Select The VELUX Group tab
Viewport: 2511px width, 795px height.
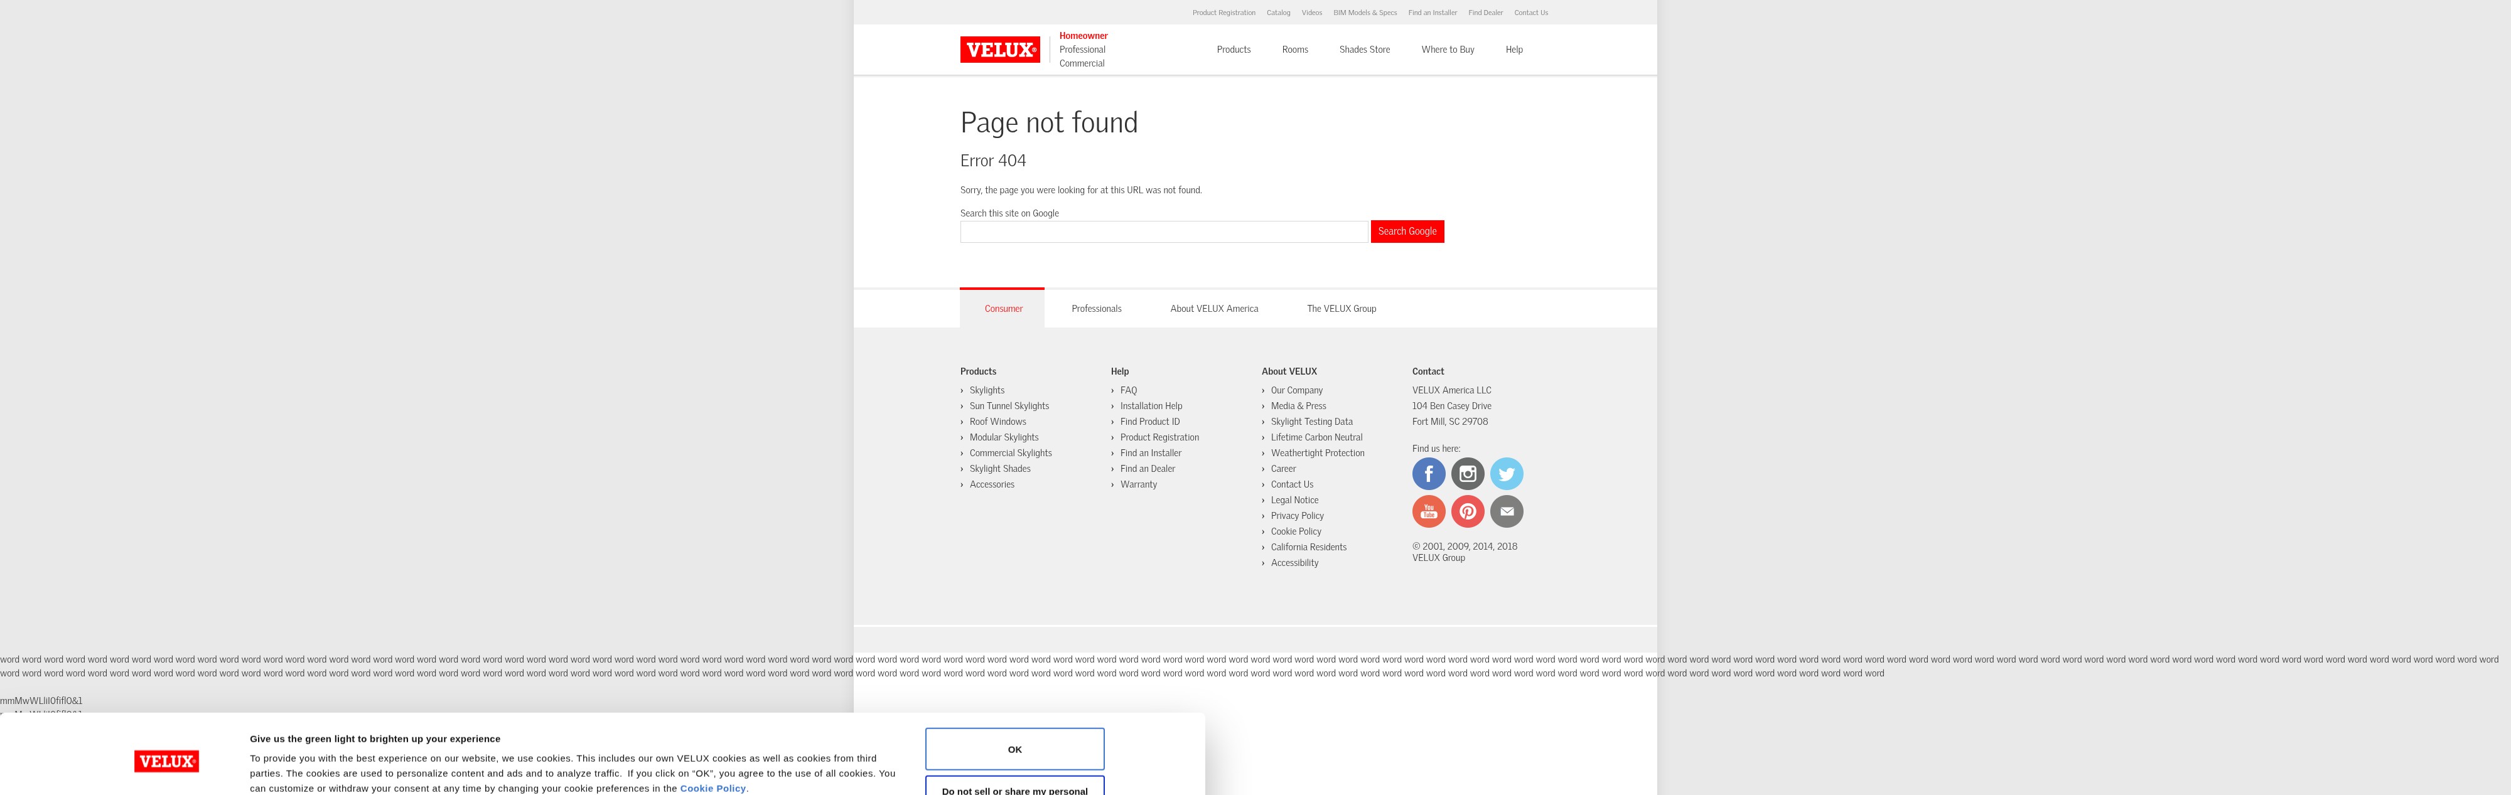[1342, 309]
